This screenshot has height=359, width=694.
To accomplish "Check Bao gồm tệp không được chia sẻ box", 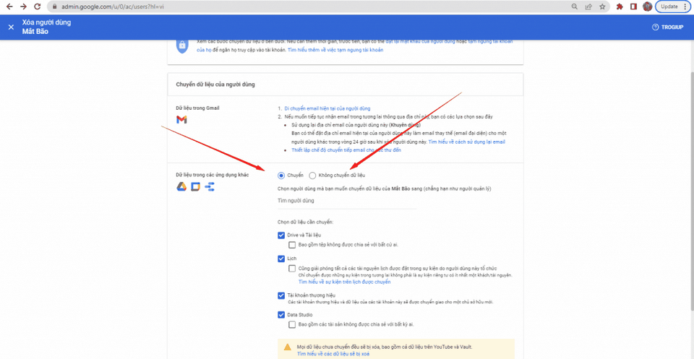I will tap(291, 244).
